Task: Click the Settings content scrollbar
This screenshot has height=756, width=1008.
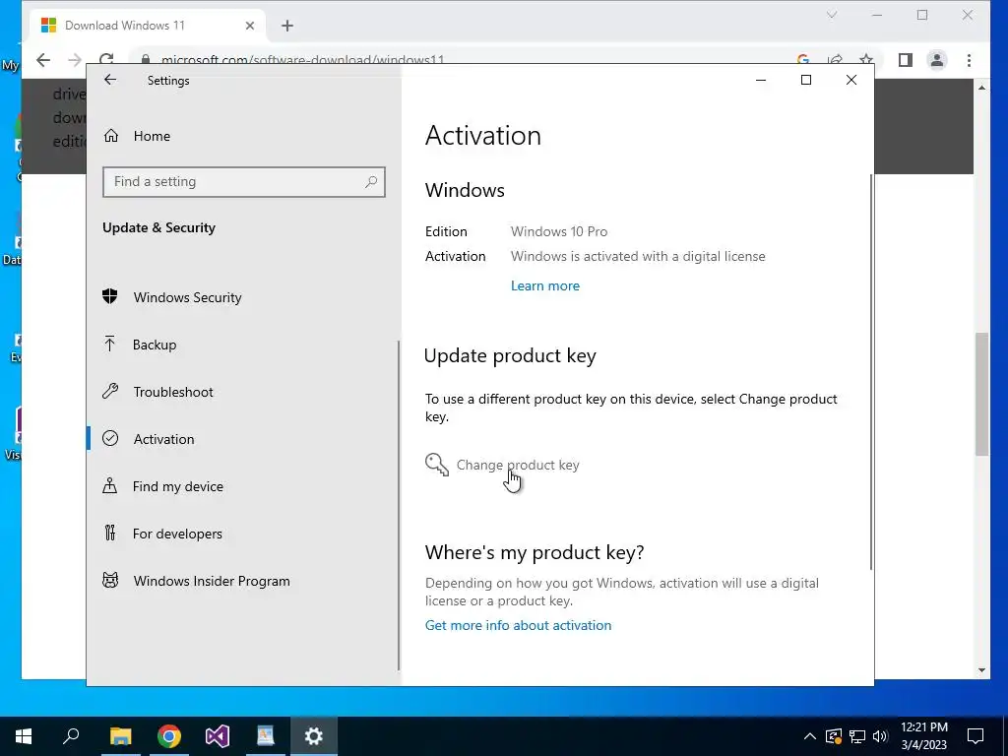Action: point(872,371)
